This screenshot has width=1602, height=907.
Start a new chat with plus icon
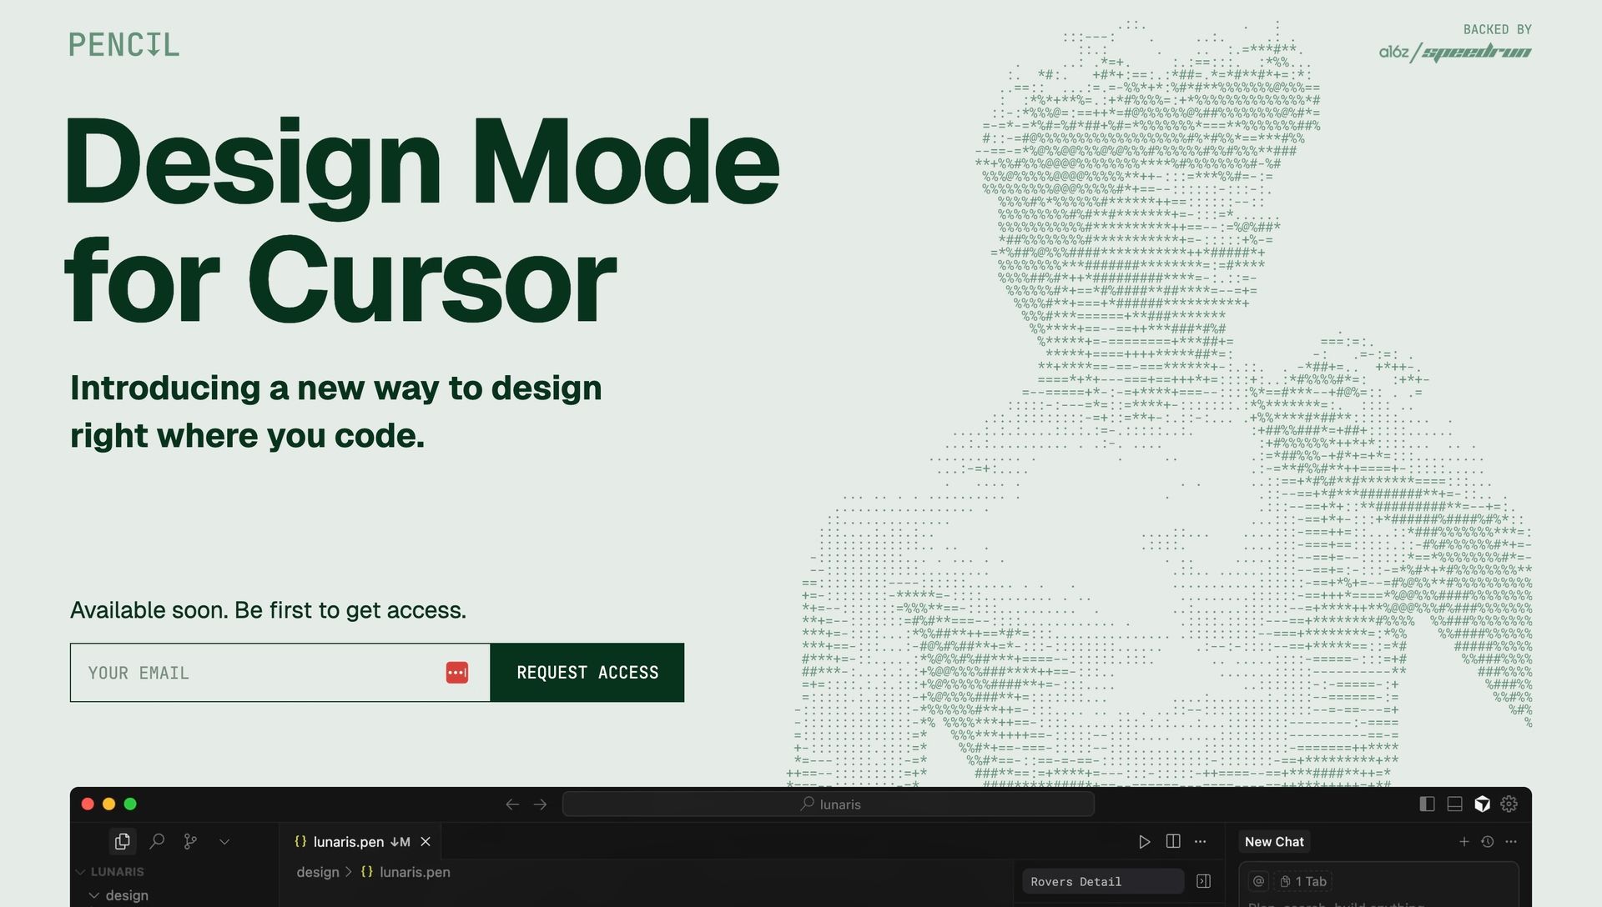tap(1463, 841)
